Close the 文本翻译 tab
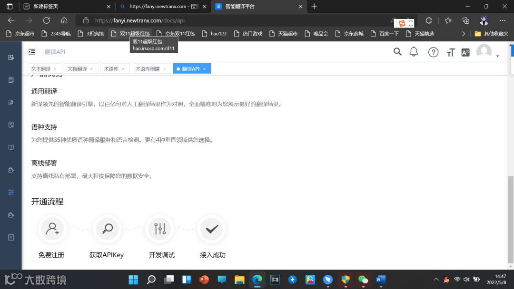 pos(55,69)
